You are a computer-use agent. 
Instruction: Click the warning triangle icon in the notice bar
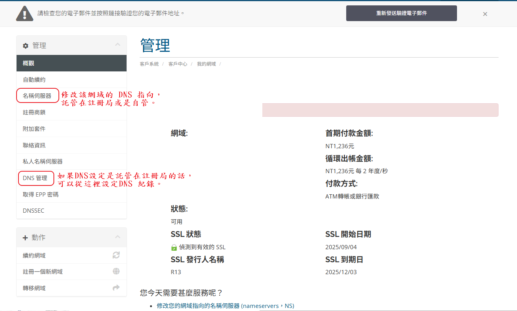click(x=25, y=13)
